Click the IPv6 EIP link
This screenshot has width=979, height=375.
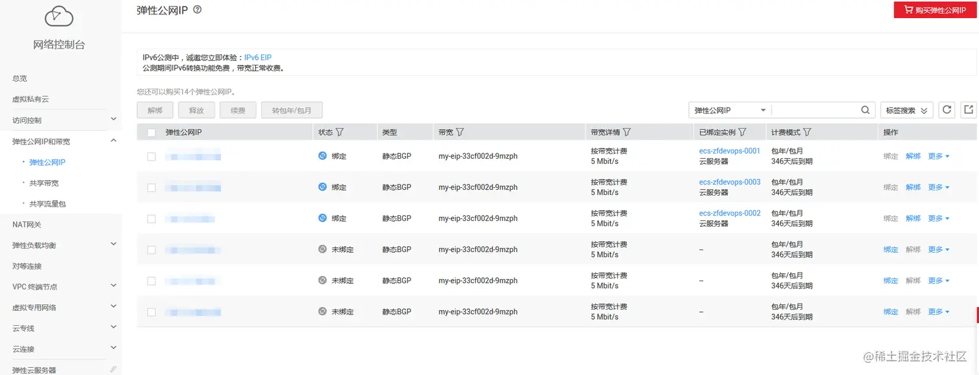tap(258, 58)
